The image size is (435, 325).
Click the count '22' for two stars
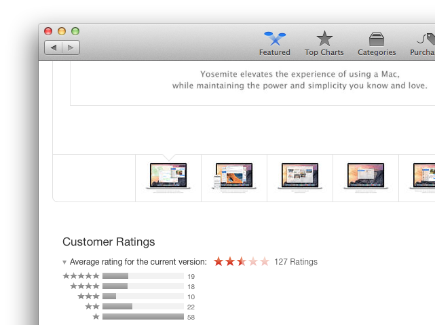tap(191, 307)
